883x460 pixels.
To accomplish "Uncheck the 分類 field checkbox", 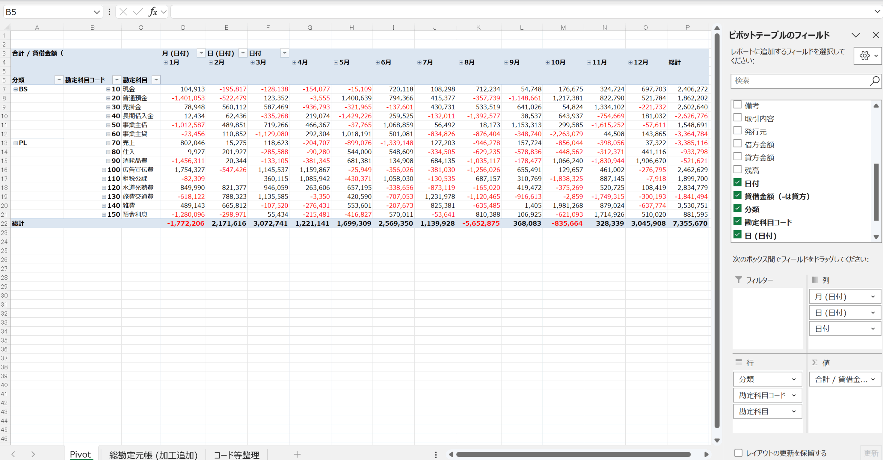I will click(737, 208).
